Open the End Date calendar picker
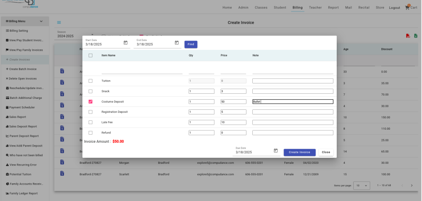The image size is (422, 201). click(x=176, y=43)
